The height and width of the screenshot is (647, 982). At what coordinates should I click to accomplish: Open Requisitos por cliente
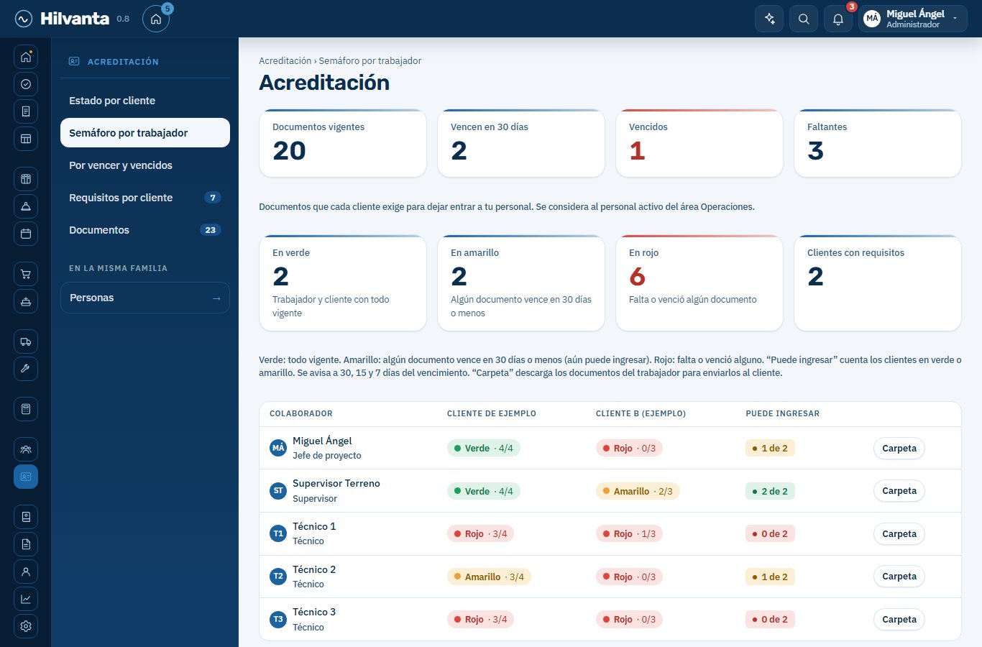145,198
